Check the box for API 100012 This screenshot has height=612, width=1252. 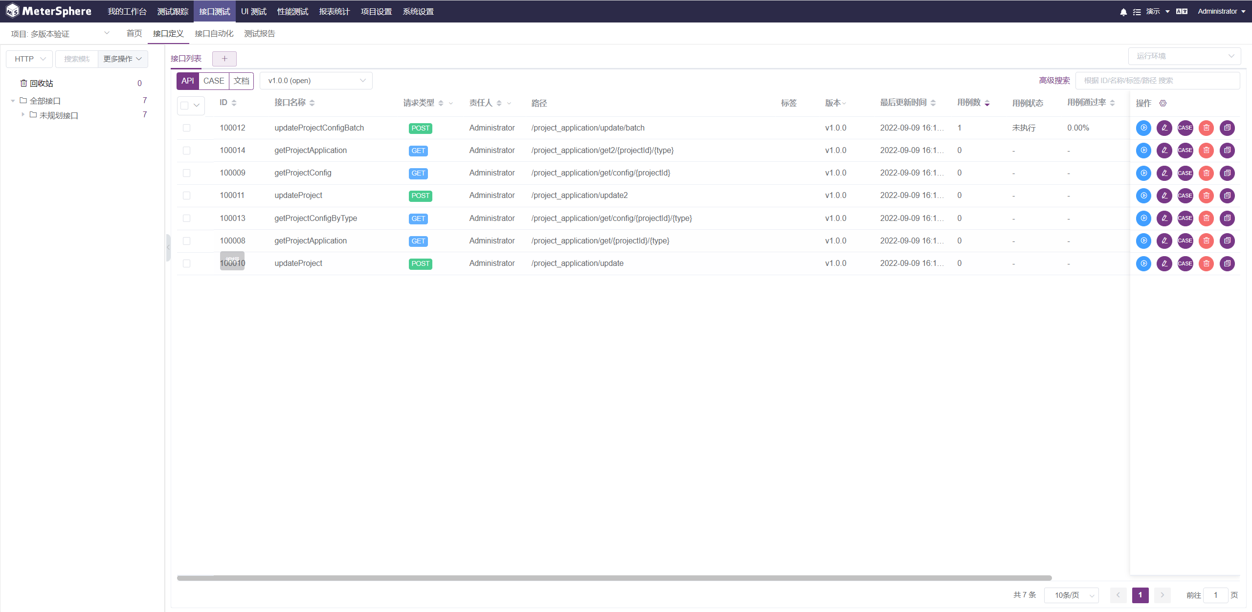(x=186, y=128)
